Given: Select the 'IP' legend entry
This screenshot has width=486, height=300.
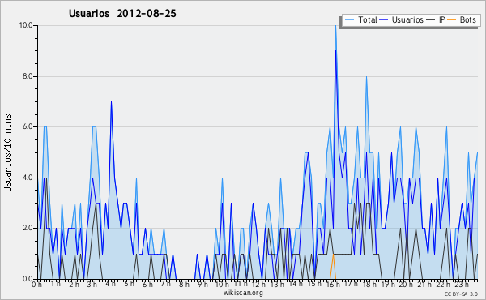Looking at the screenshot, I should [x=442, y=19].
